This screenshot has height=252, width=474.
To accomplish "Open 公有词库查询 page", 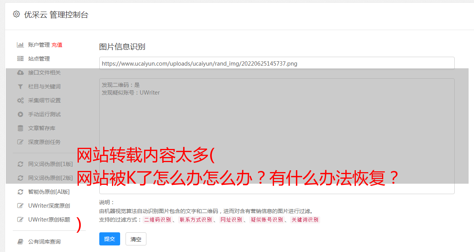I will [44, 242].
